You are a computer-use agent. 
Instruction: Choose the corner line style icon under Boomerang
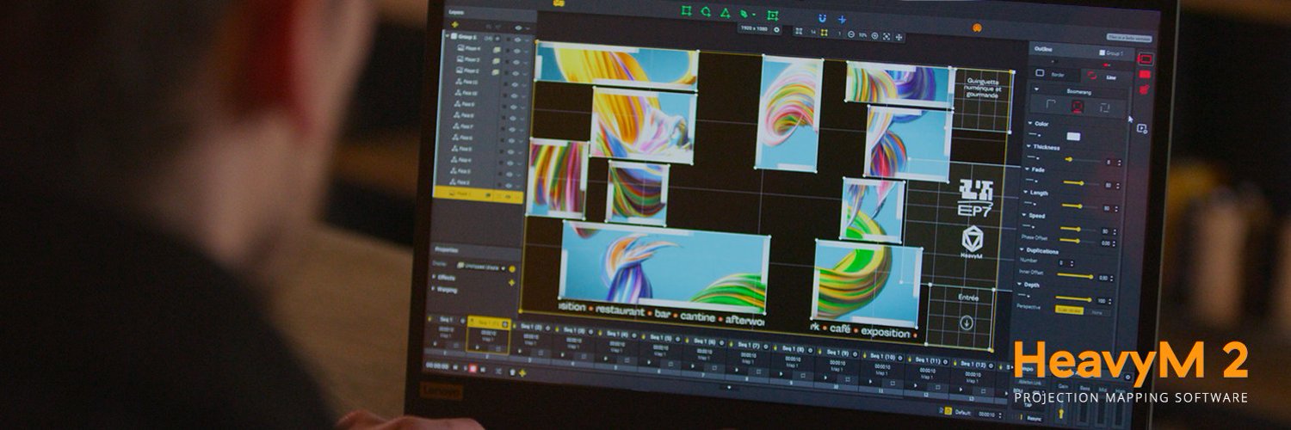1051,104
